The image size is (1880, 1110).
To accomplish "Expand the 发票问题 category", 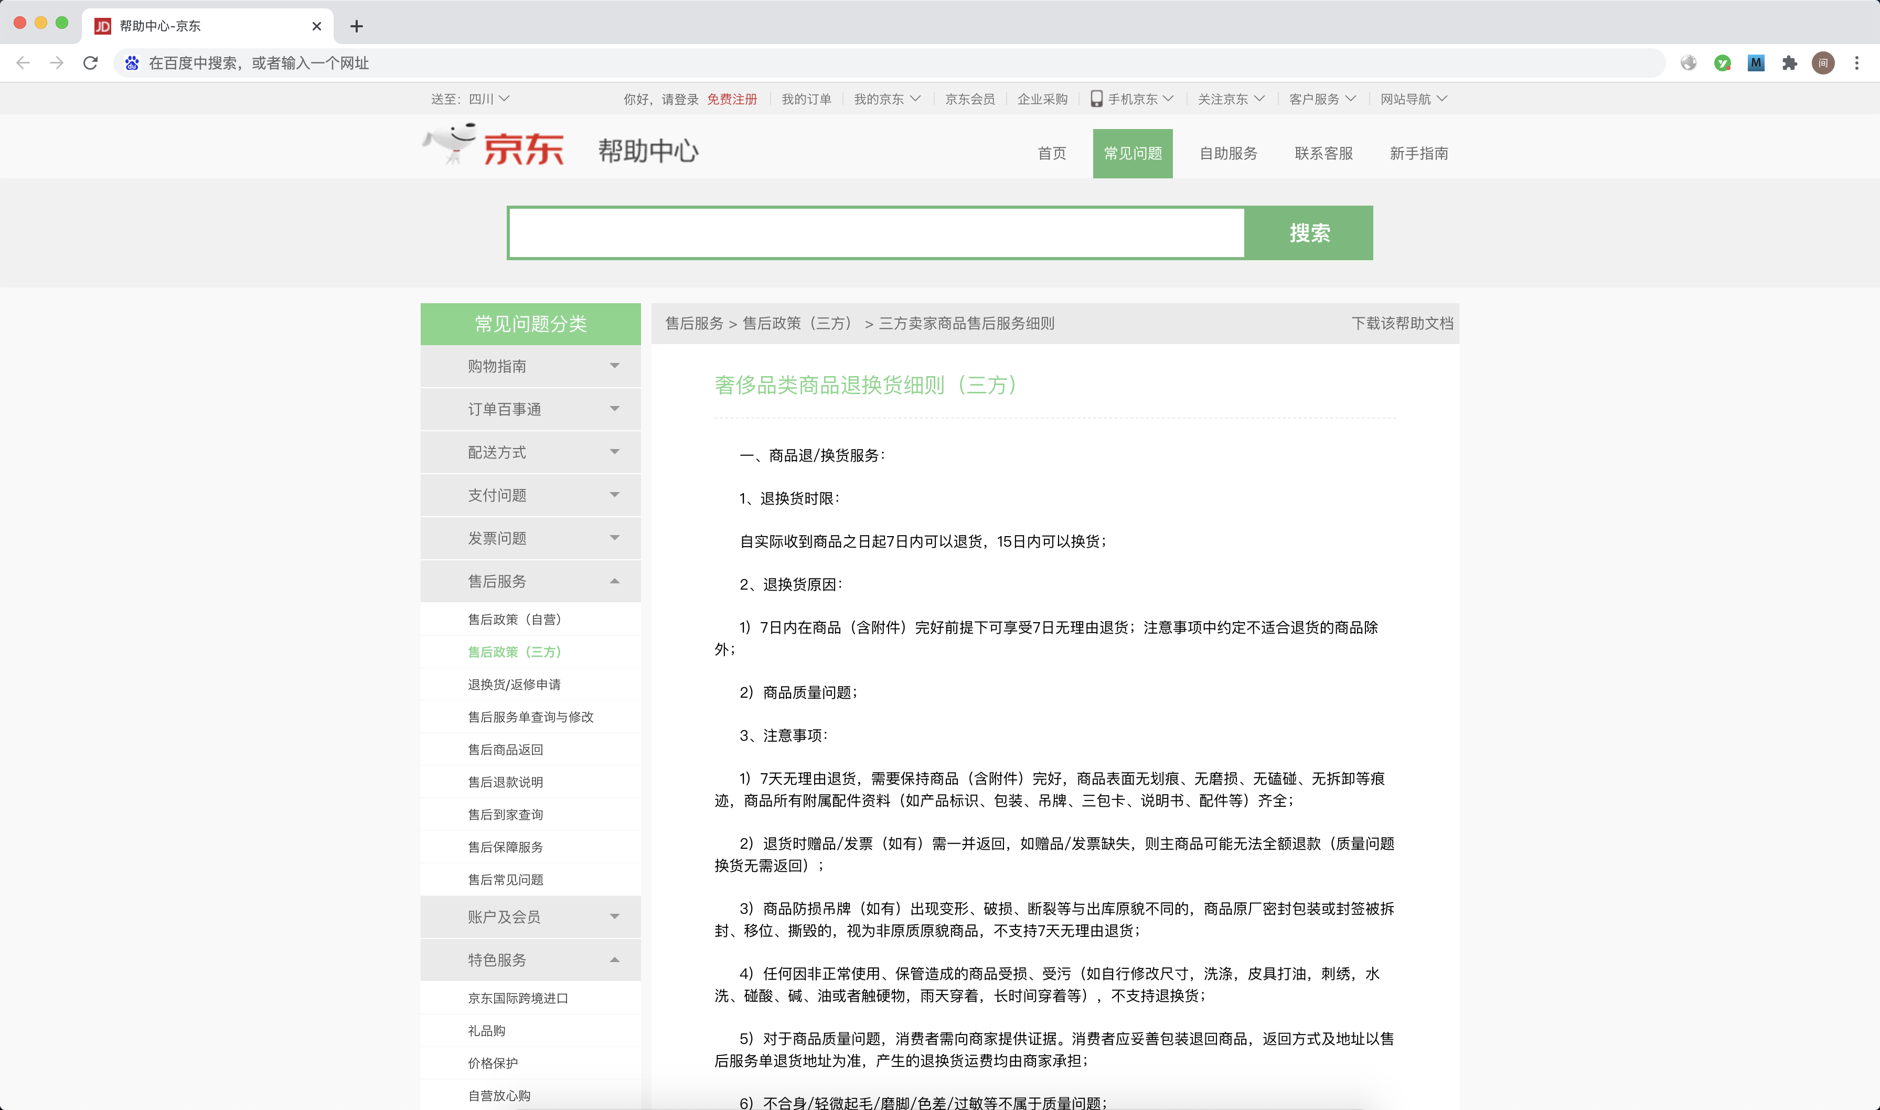I will (x=531, y=538).
